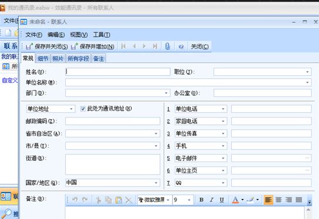Image resolution: width=319 pixels, height=219 pixels.
Task: Open the font color arrow dropdown
Action: click(x=242, y=200)
